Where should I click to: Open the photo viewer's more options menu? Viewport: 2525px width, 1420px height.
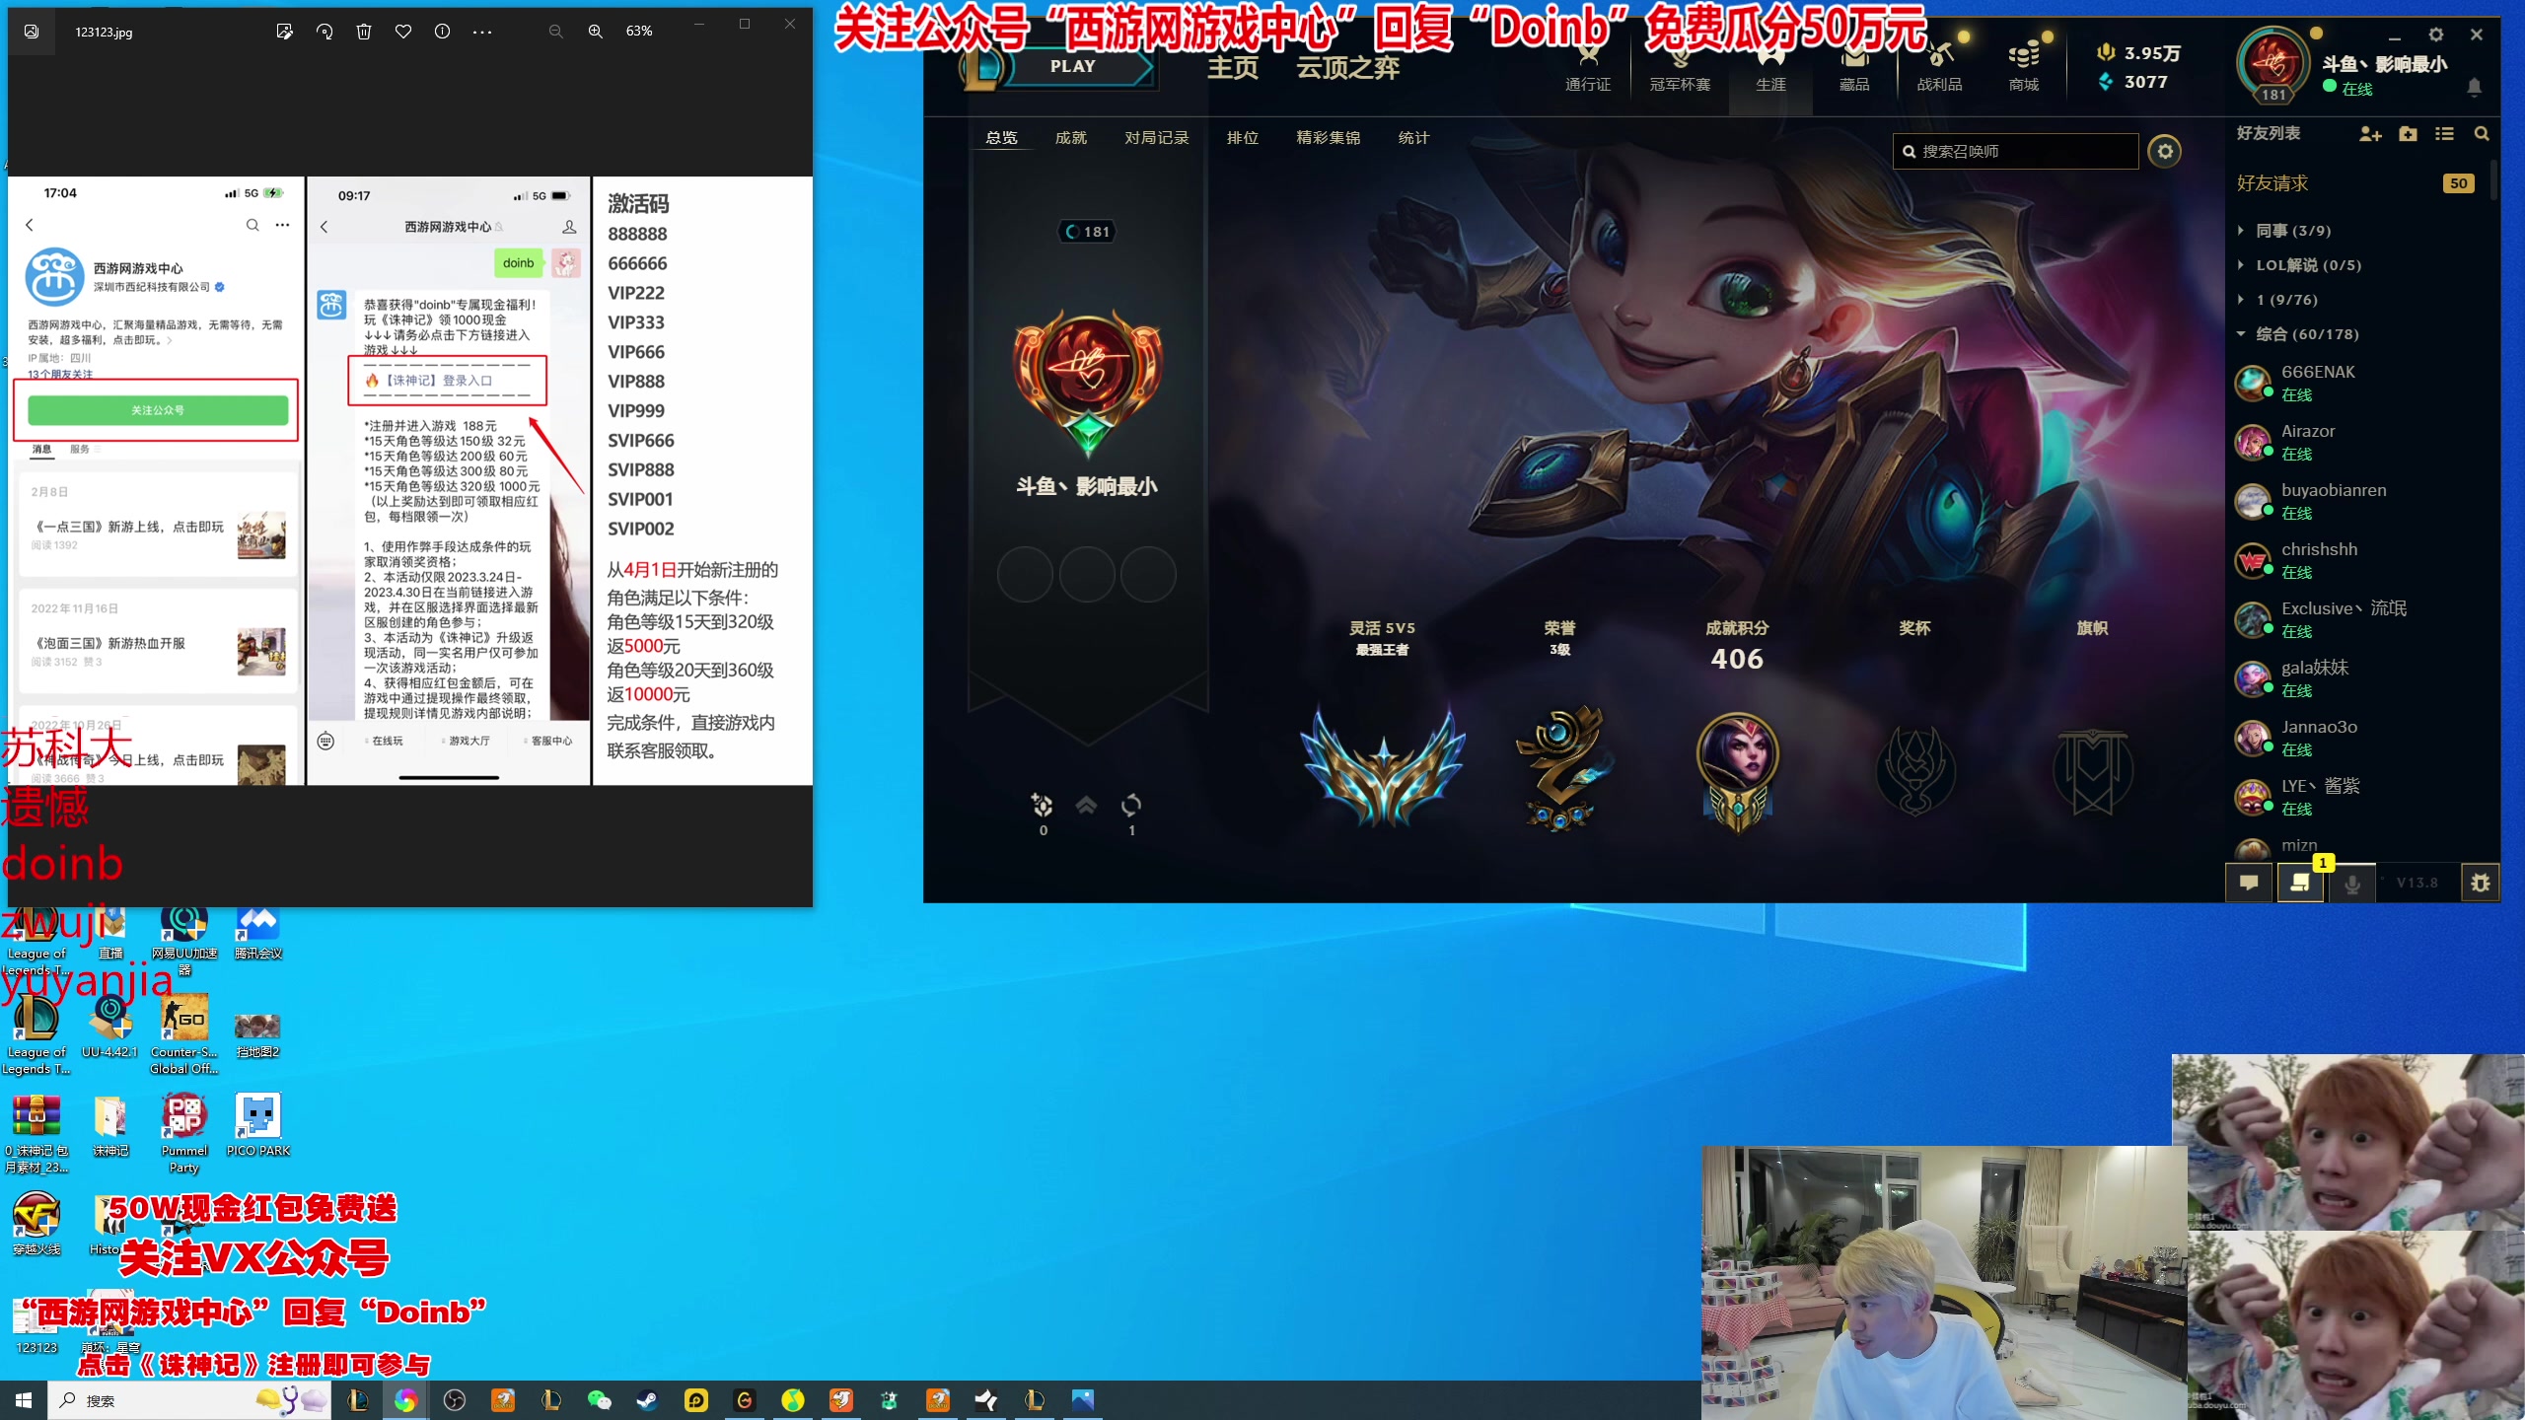[482, 32]
